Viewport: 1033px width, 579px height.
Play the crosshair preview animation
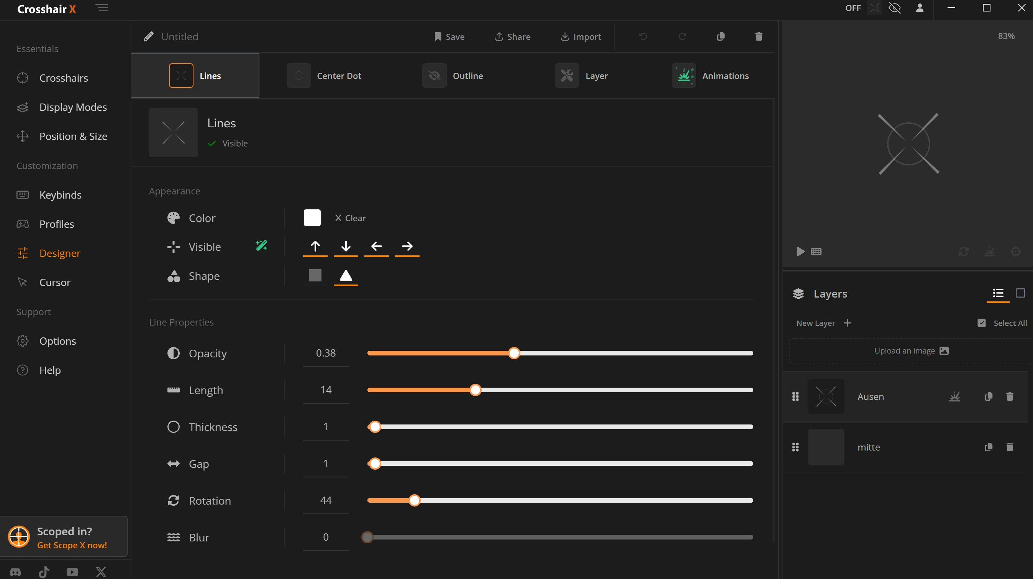pos(800,252)
